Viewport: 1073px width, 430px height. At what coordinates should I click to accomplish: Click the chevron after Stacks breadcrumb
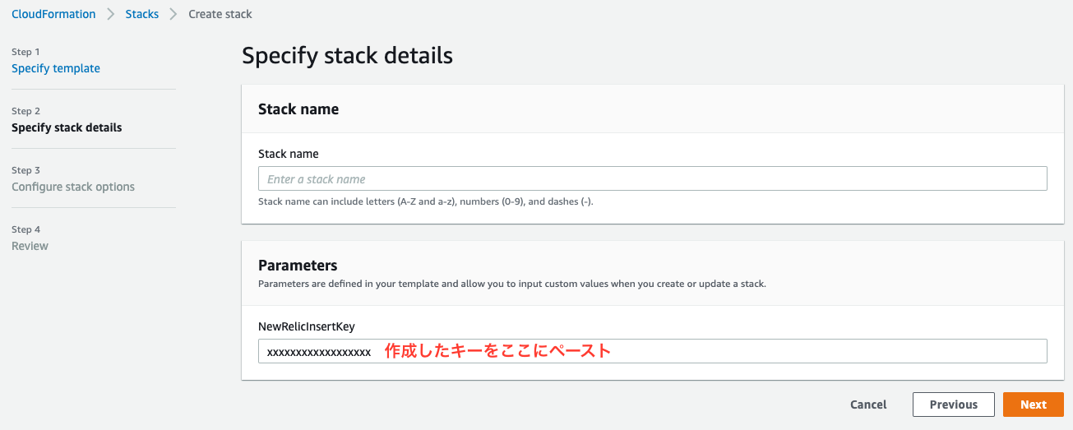(x=173, y=14)
